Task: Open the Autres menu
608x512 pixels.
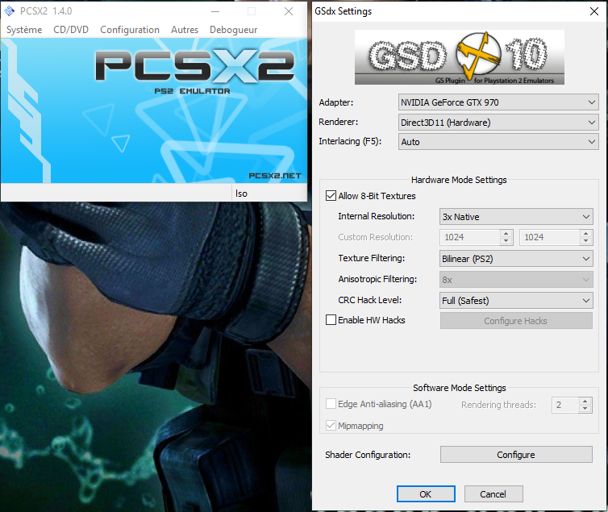Action: pyautogui.click(x=185, y=30)
